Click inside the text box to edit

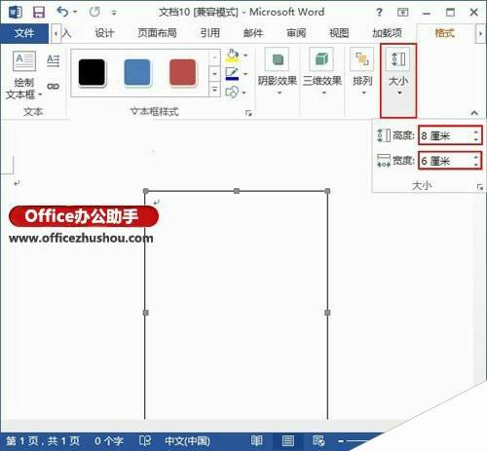pos(237,305)
